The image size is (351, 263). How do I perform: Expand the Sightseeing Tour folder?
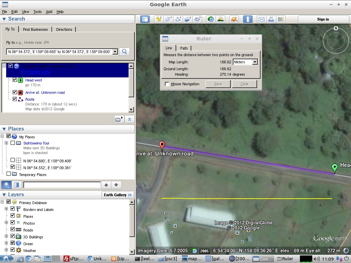tap(6, 143)
